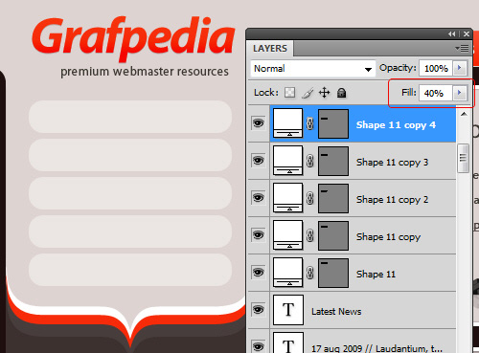Click link icon on Shape 11 copy 4
This screenshot has height=353, width=479.
[x=309, y=123]
